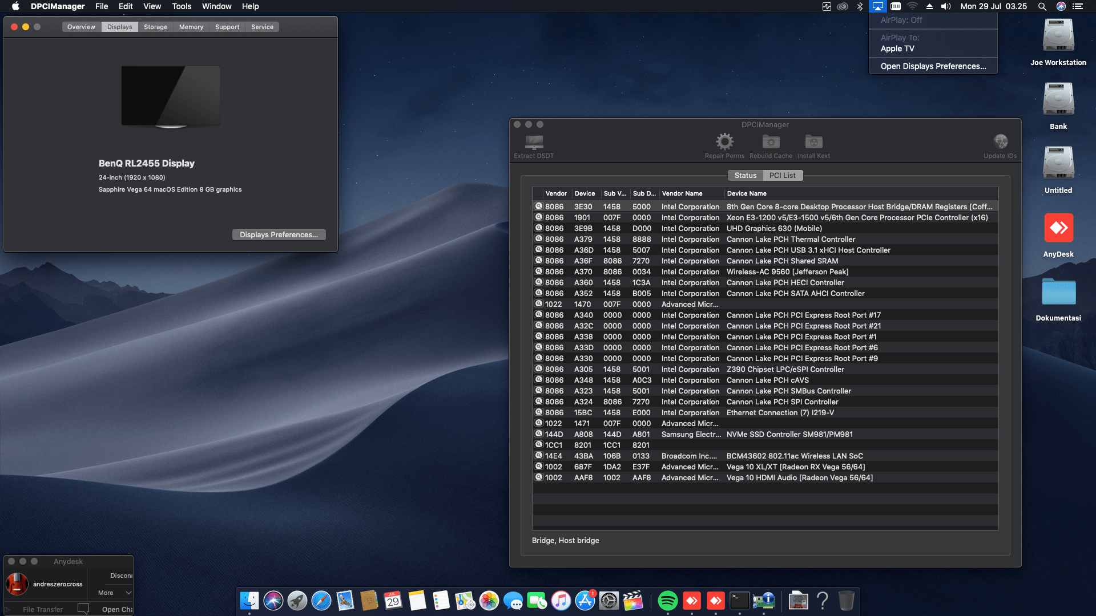Click the Update IDs globe icon
Viewport: 1096px width, 616px height.
coord(1000,141)
